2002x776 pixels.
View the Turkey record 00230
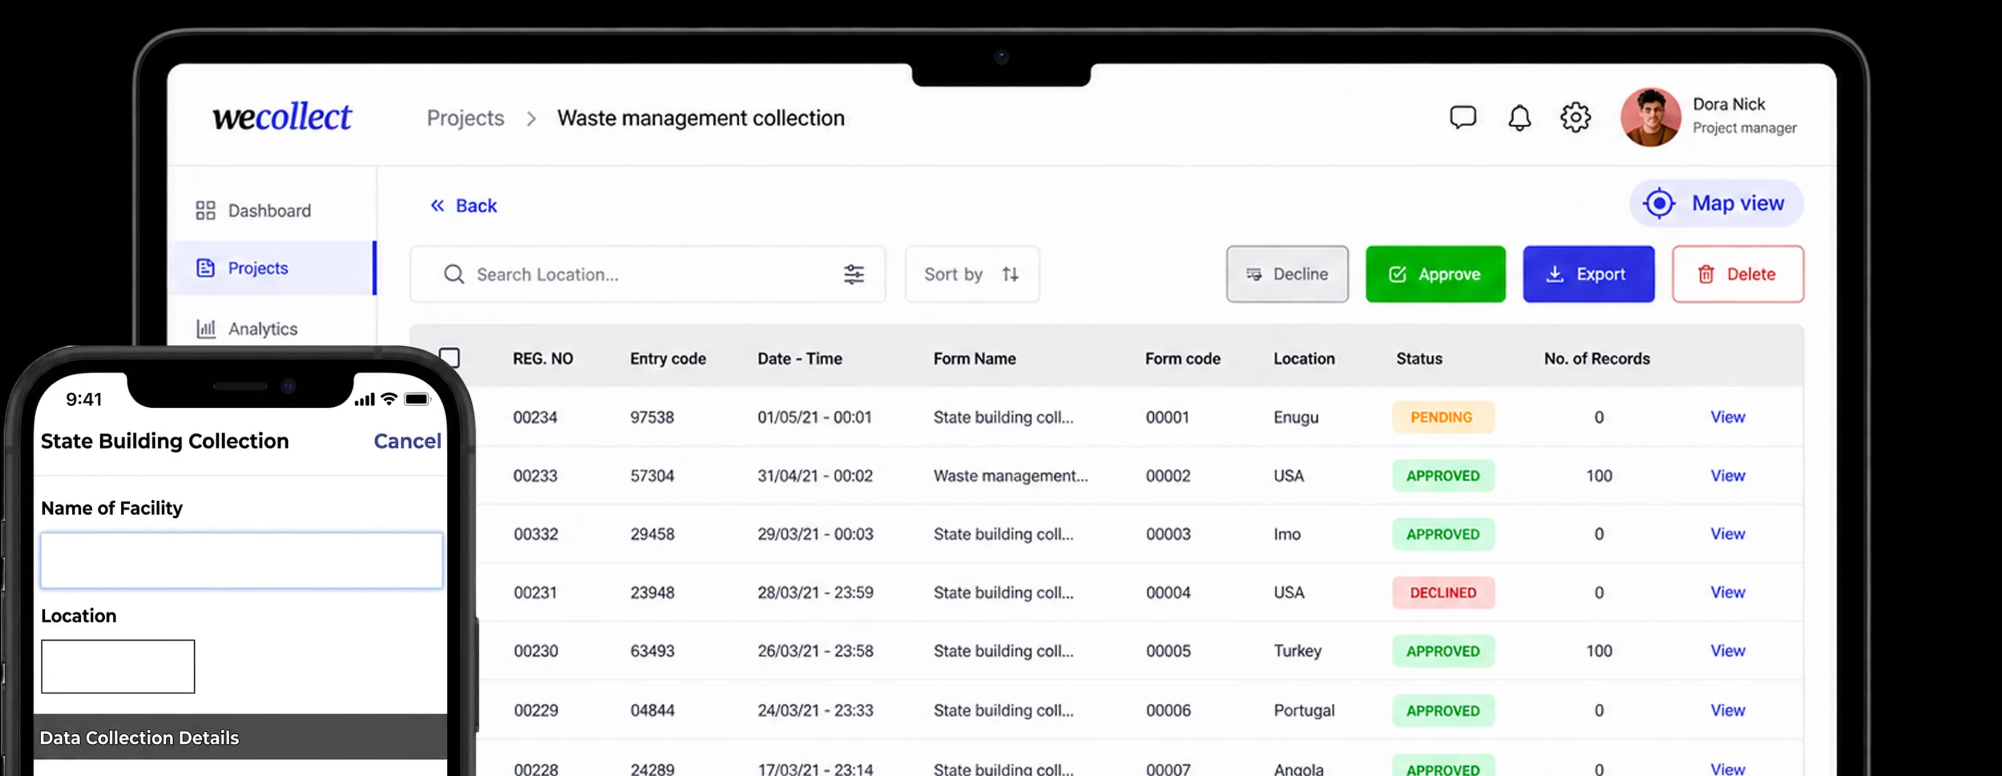click(1727, 650)
